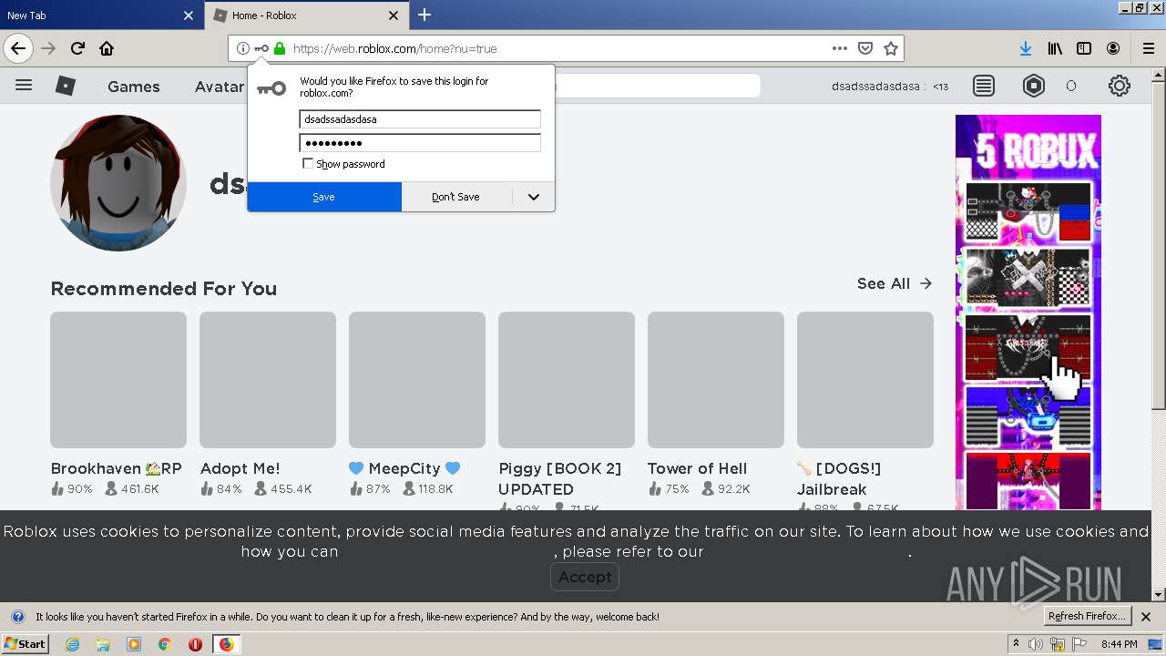Image resolution: width=1166 pixels, height=656 pixels.
Task: Go back with the browser back arrow
Action: (18, 48)
